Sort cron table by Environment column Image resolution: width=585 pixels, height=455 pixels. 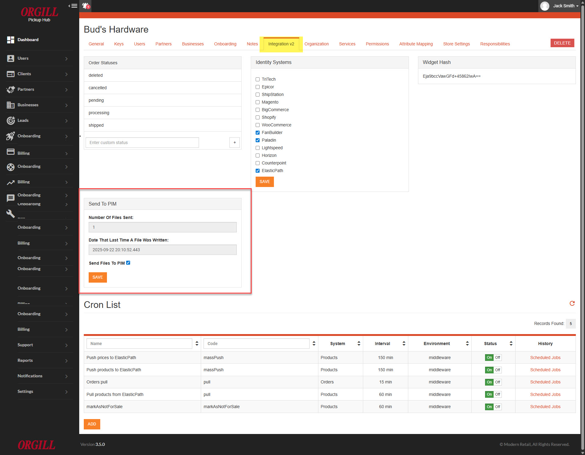[467, 344]
